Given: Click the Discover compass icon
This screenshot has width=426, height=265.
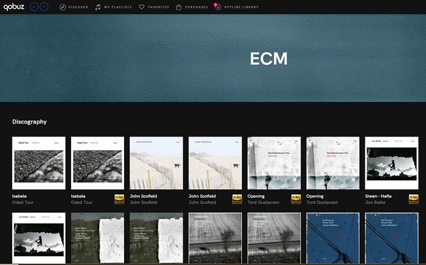Looking at the screenshot, I should [62, 7].
